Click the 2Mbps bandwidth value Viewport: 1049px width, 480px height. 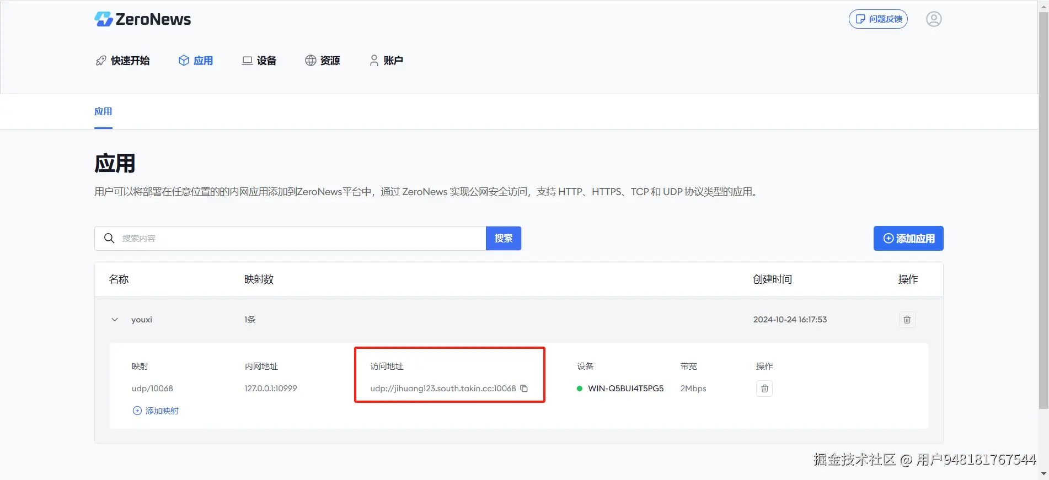coord(693,389)
